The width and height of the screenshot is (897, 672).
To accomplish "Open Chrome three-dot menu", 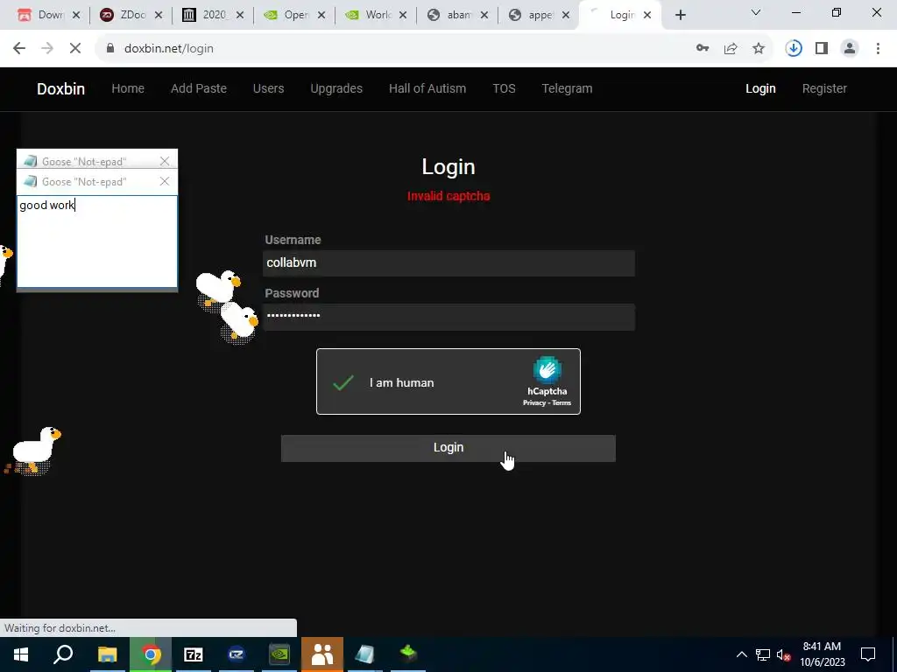I will click(x=878, y=49).
